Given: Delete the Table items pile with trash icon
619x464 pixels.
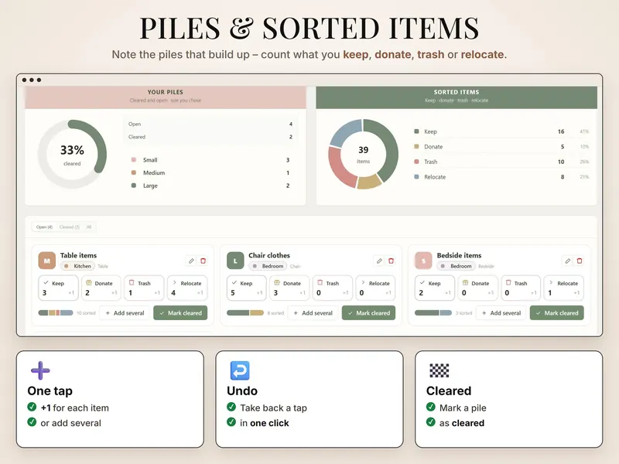Looking at the screenshot, I should coord(203,261).
